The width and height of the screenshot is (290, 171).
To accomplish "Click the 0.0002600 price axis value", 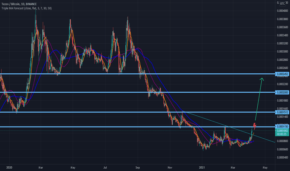I will pos(283,68).
